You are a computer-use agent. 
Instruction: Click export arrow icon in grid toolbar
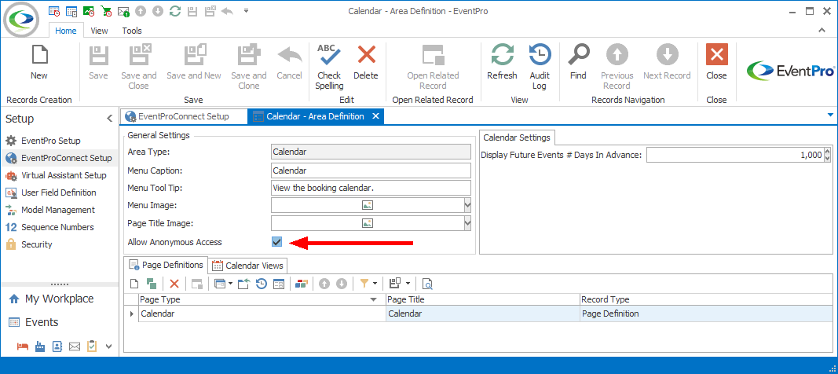pyautogui.click(x=243, y=284)
